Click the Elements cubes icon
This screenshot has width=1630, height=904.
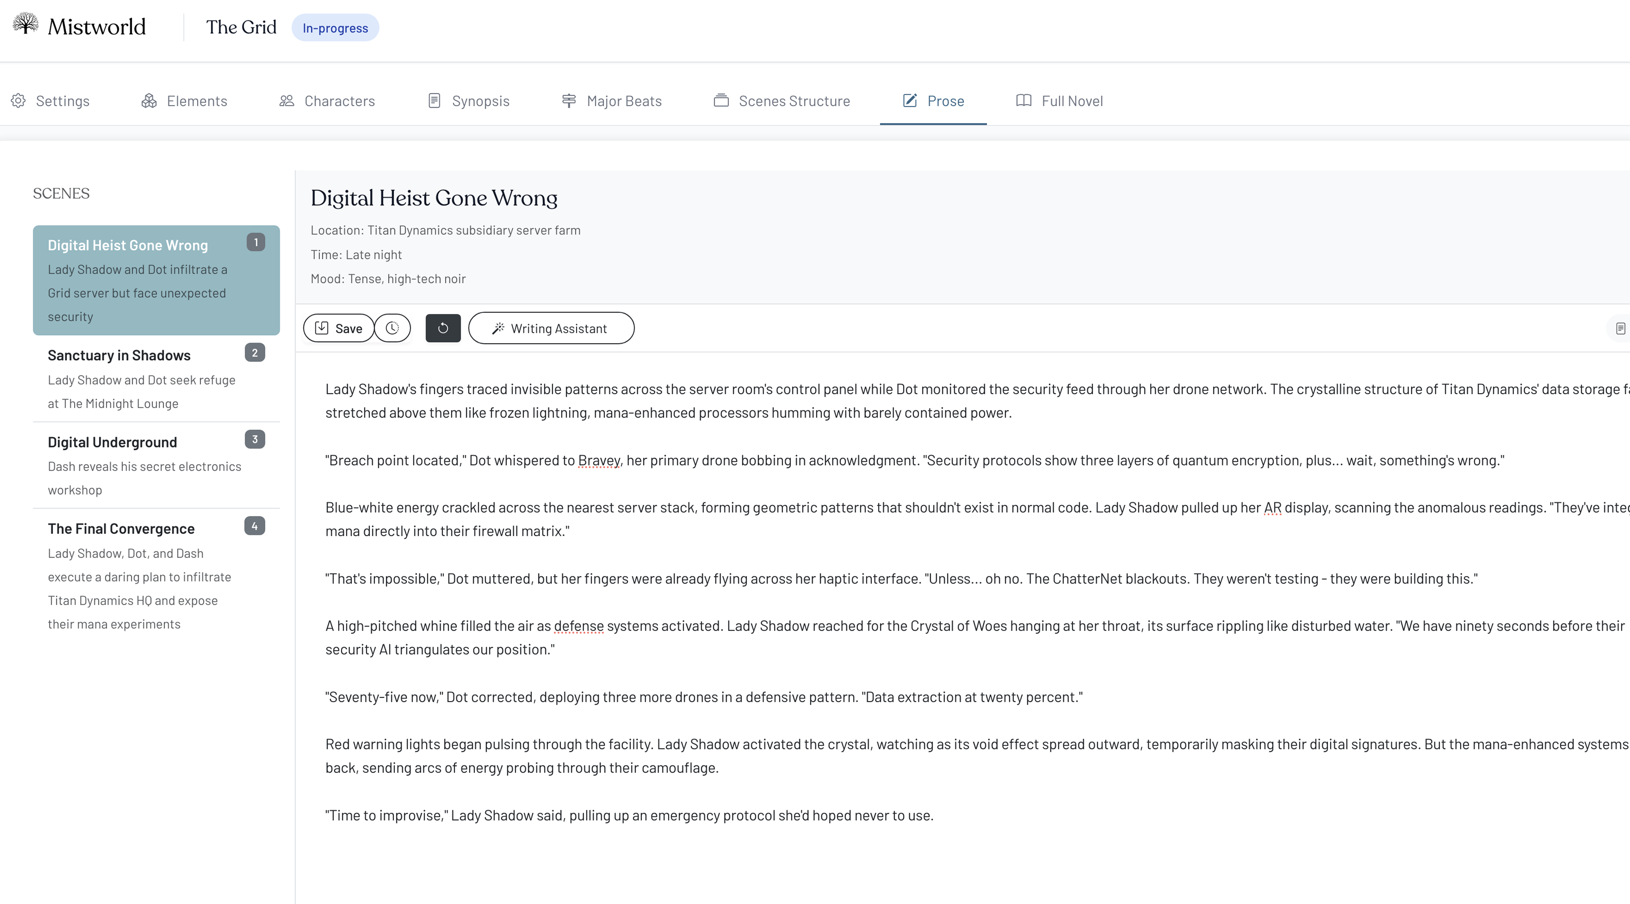click(x=149, y=101)
